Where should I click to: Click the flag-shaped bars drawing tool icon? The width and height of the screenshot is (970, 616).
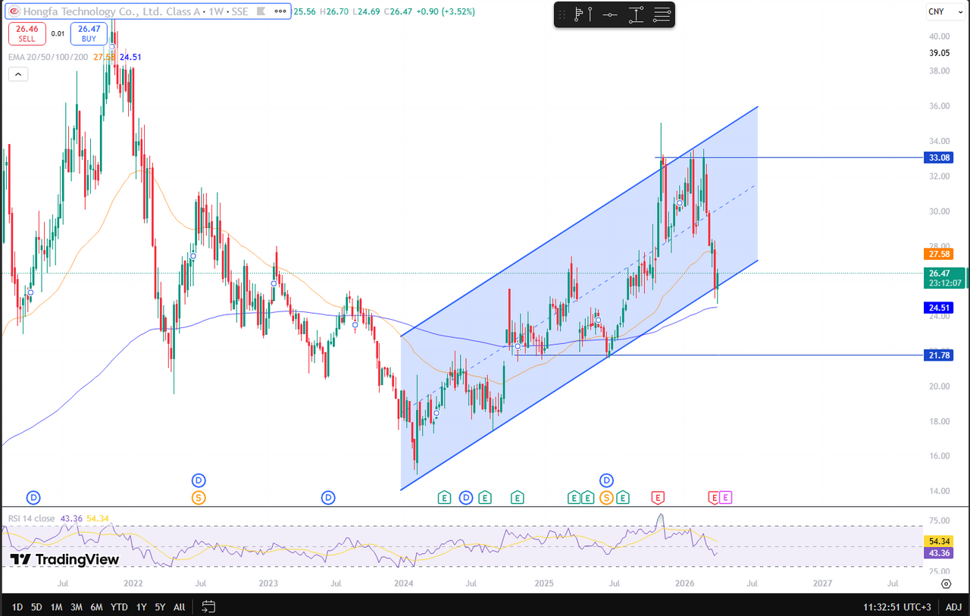(581, 14)
